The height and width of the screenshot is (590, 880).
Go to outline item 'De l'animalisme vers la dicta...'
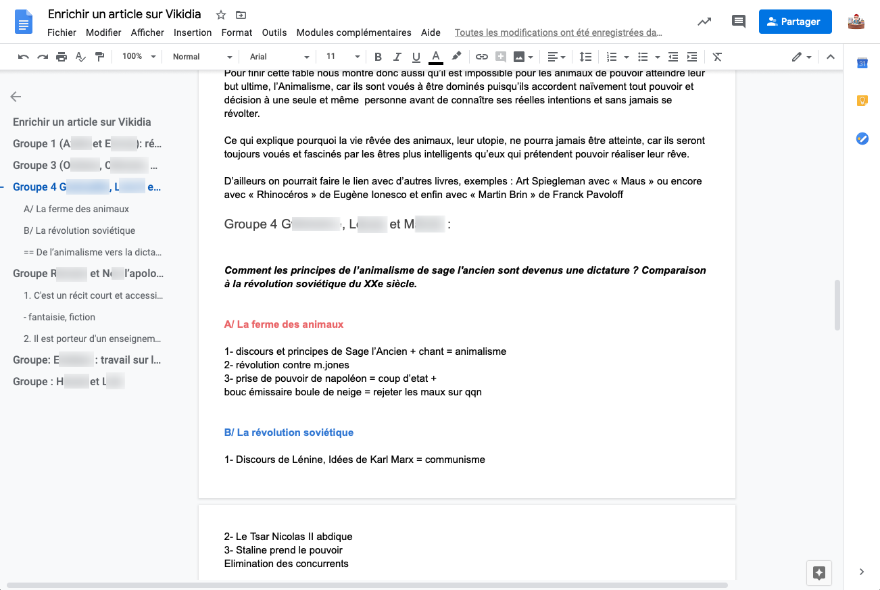pos(93,252)
